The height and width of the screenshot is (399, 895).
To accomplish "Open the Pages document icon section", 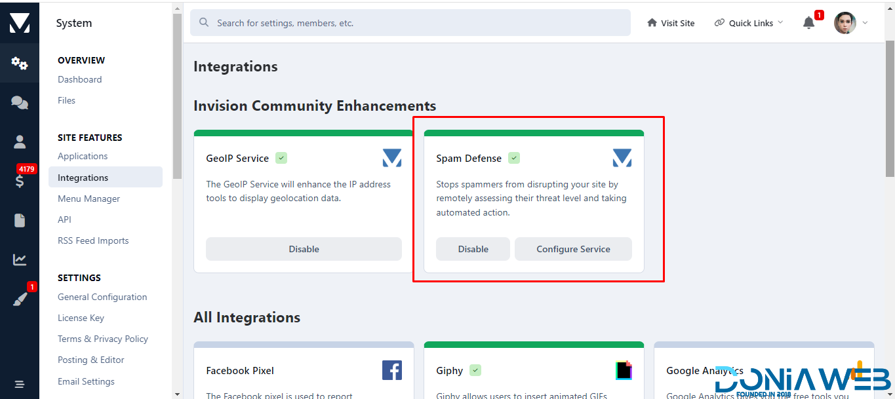I will (x=20, y=221).
